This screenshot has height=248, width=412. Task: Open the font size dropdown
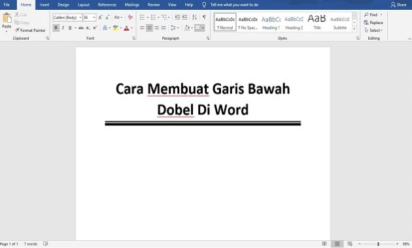pyautogui.click(x=94, y=18)
